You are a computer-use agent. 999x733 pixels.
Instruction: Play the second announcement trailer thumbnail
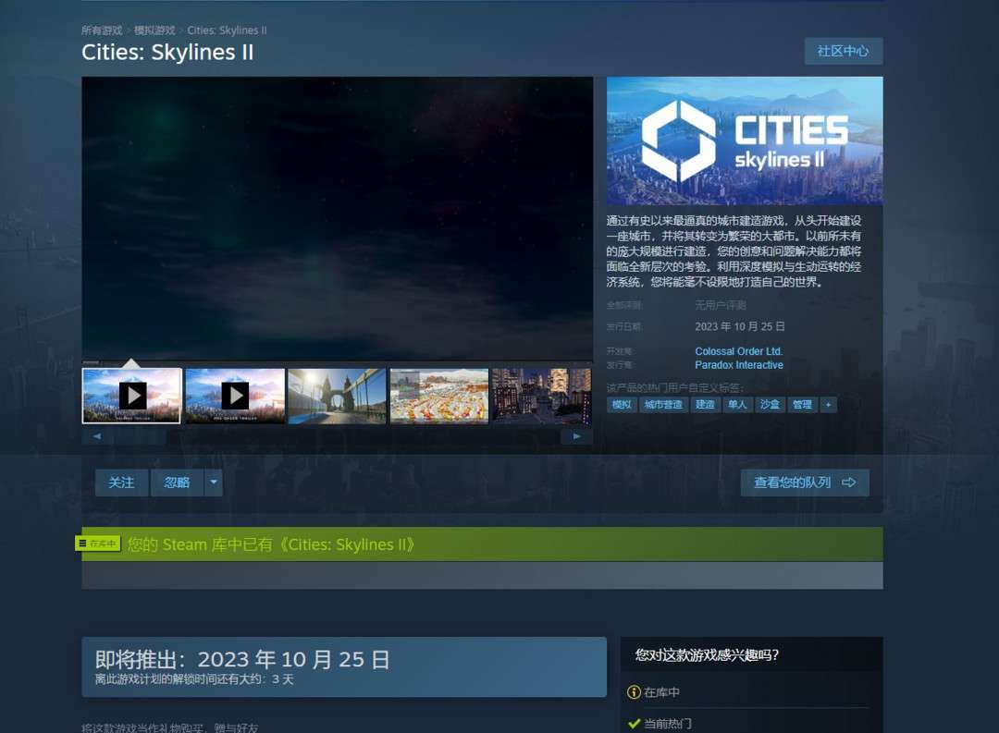pos(234,396)
